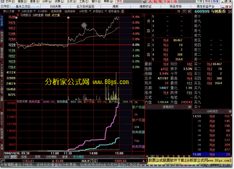Click the F10资料 toolbar button

click(x=42, y=11)
